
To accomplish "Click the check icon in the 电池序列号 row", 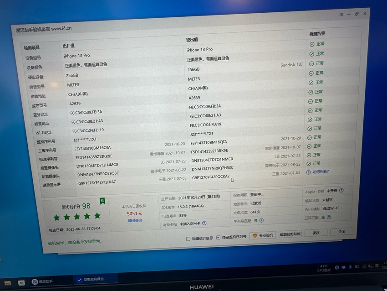I will (x=309, y=146).
